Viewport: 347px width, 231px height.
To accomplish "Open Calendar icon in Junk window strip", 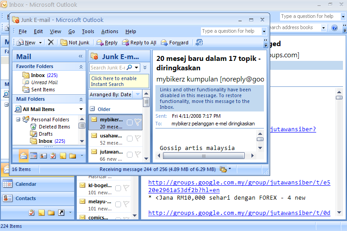I will click(x=33, y=156).
